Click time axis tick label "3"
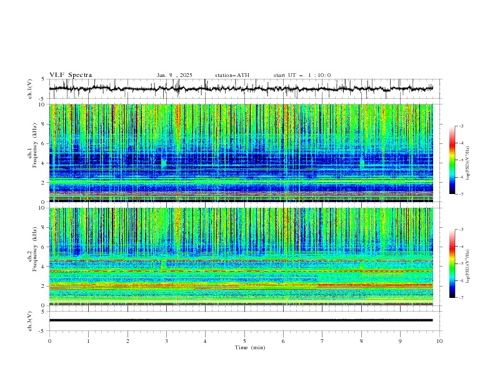The height and width of the screenshot is (383, 495). [x=166, y=341]
